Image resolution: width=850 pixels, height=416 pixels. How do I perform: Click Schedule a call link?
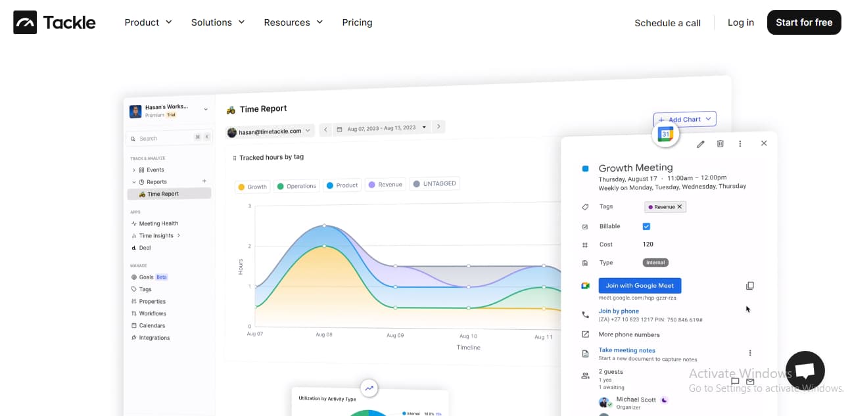667,23
